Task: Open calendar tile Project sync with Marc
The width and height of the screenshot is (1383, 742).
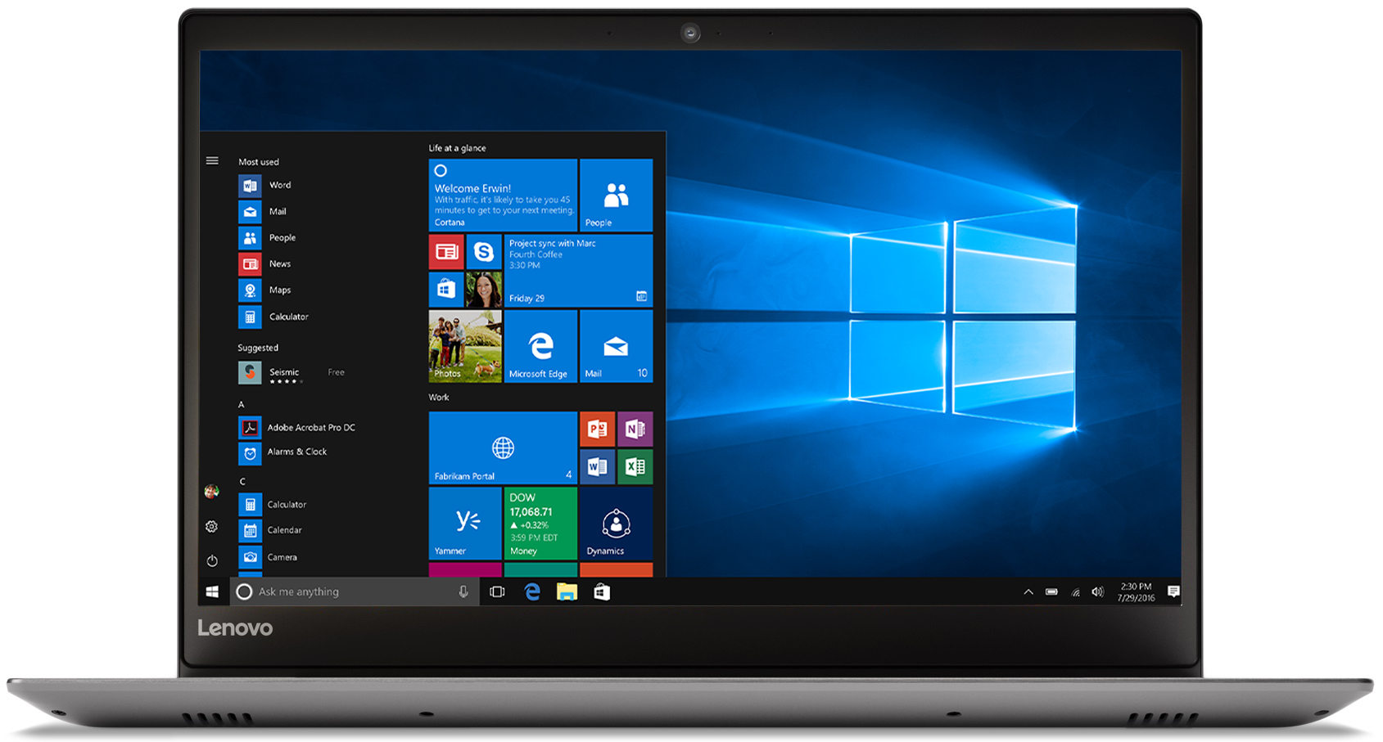Action: point(578,271)
